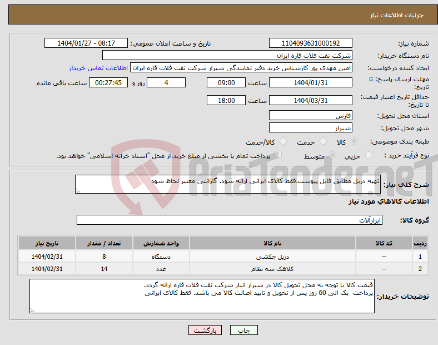
Task: Click the quantity cell showing 8
Action: pos(104,257)
